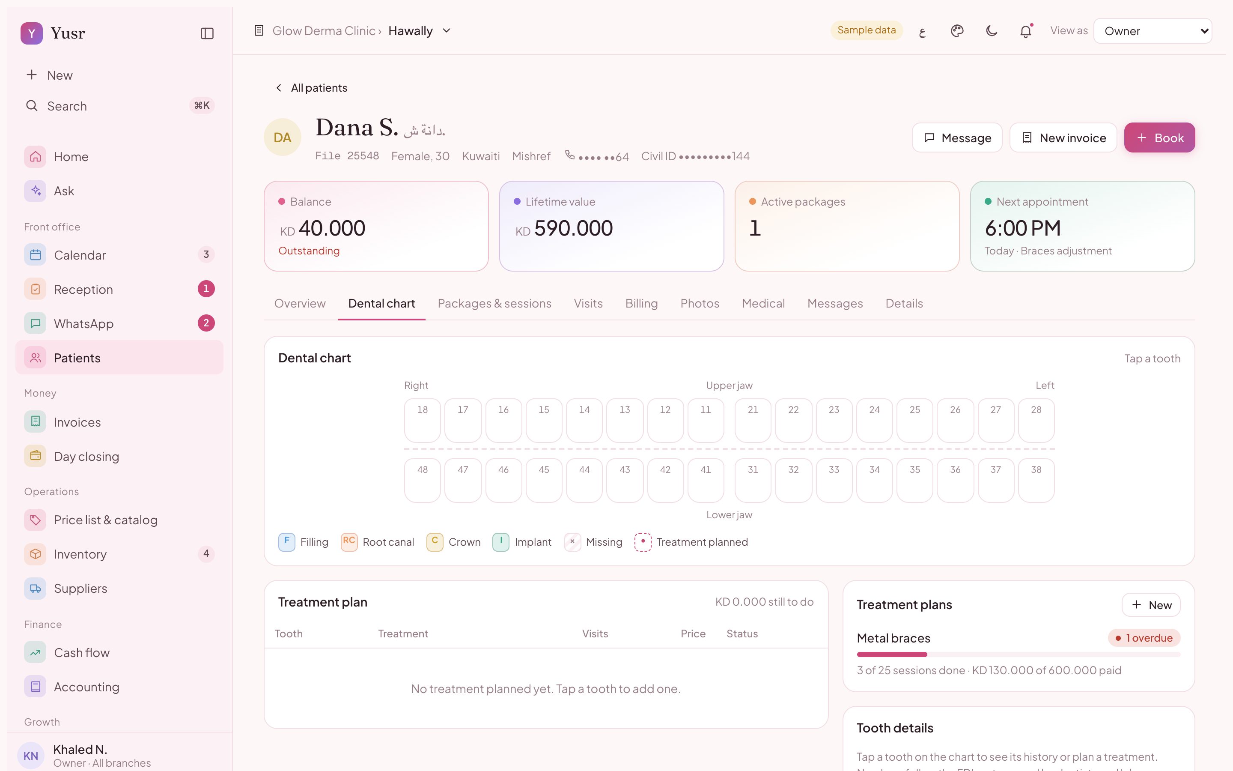Open Reception in sidebar
1233x771 pixels.
(119, 289)
